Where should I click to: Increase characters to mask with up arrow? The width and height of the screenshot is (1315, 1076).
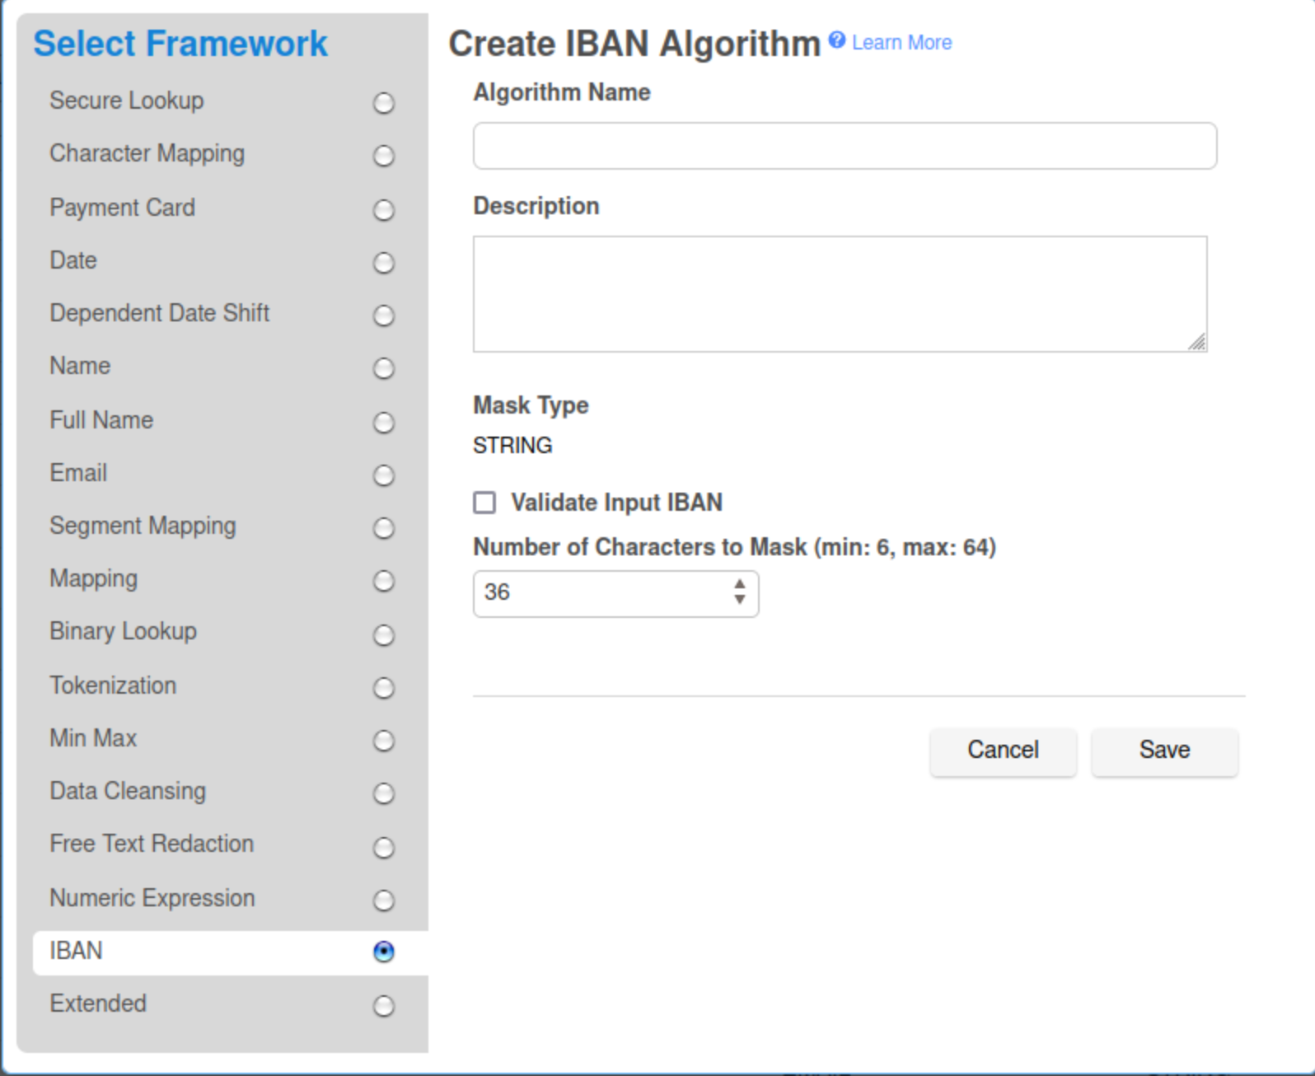[739, 584]
